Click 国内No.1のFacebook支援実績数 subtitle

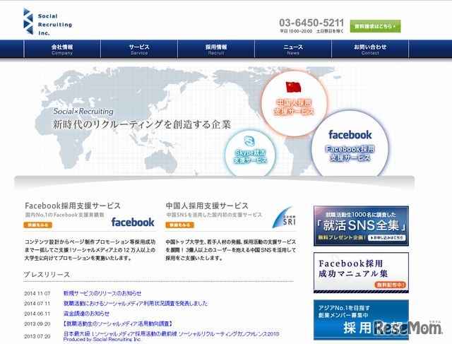coord(64,215)
